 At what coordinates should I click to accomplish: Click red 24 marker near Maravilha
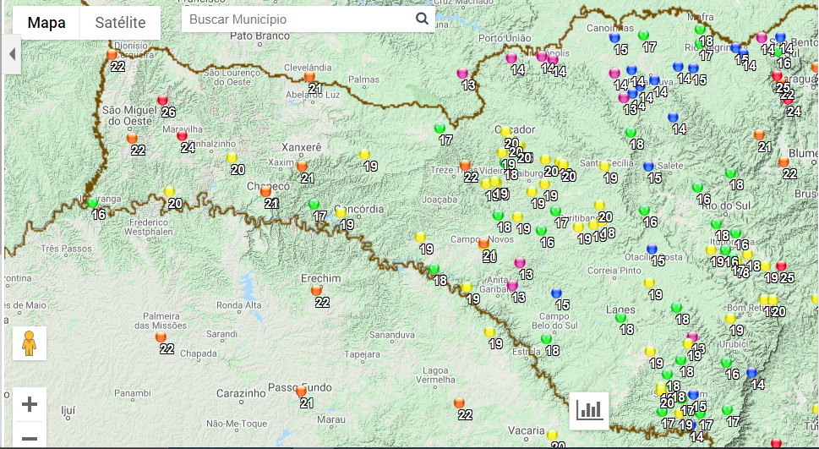(x=183, y=136)
